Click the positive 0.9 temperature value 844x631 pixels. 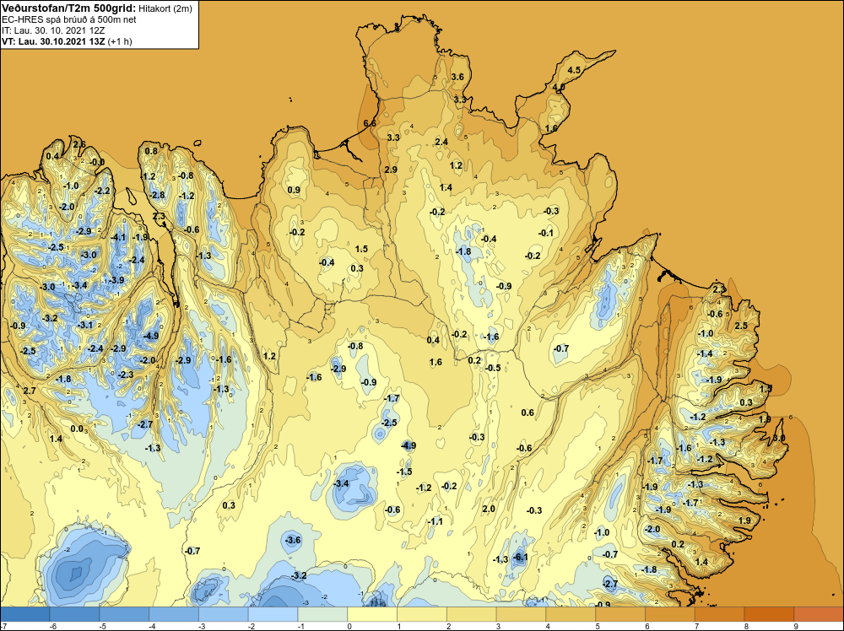[x=294, y=190]
